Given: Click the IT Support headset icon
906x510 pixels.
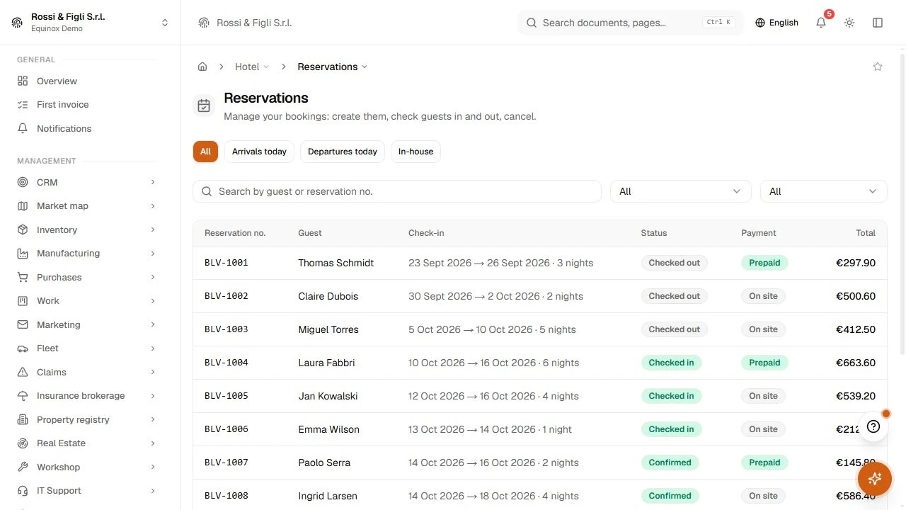Looking at the screenshot, I should point(23,491).
